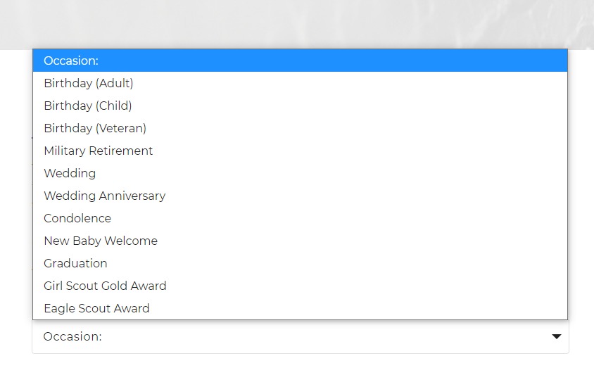Choose the Wedding occasion
The width and height of the screenshot is (594, 368).
click(300, 173)
